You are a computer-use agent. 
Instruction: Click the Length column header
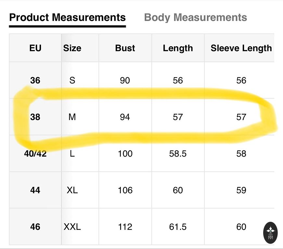coord(178,48)
